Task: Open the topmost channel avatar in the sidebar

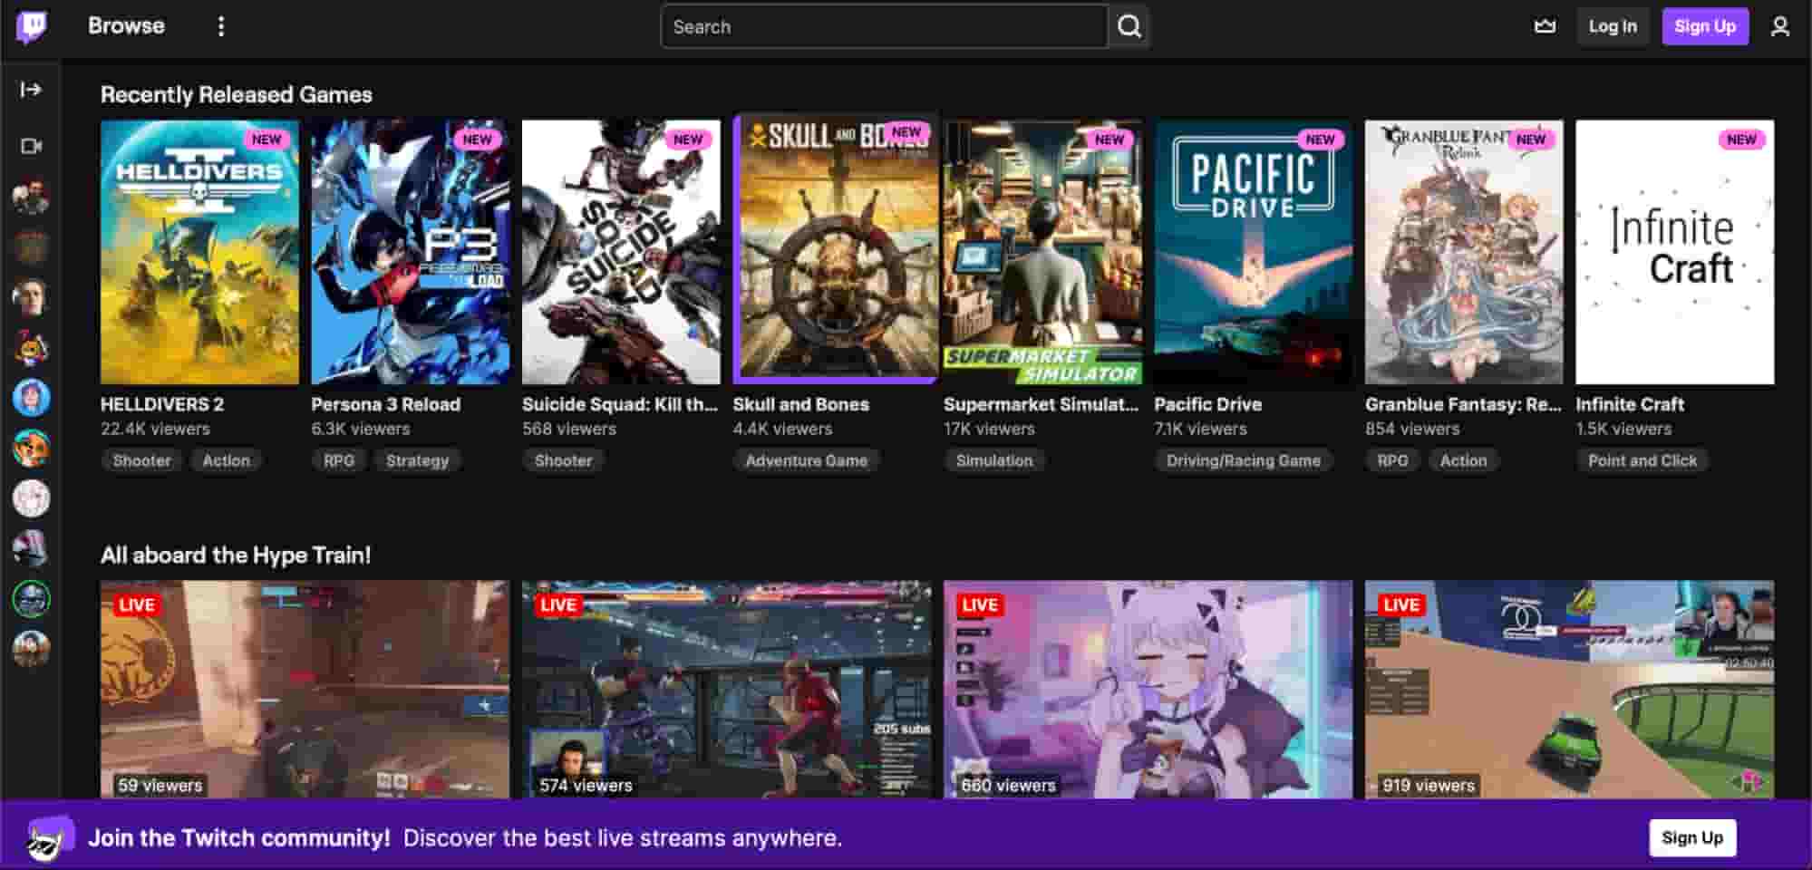Action: point(31,195)
